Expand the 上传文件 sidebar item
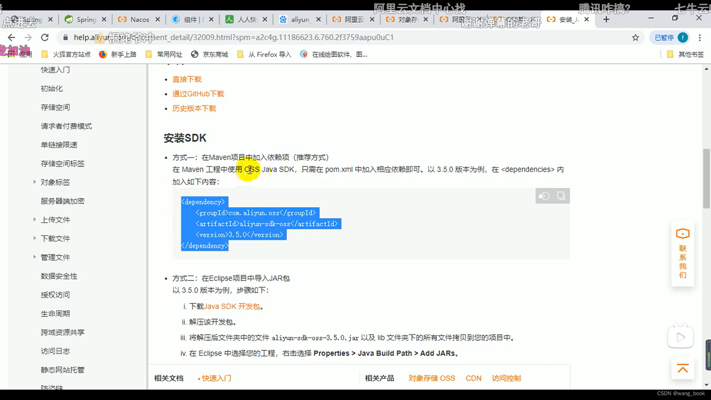 tap(34, 219)
